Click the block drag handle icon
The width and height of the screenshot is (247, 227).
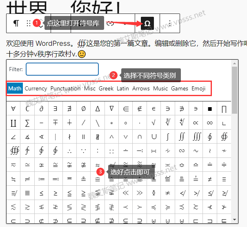[29, 23]
